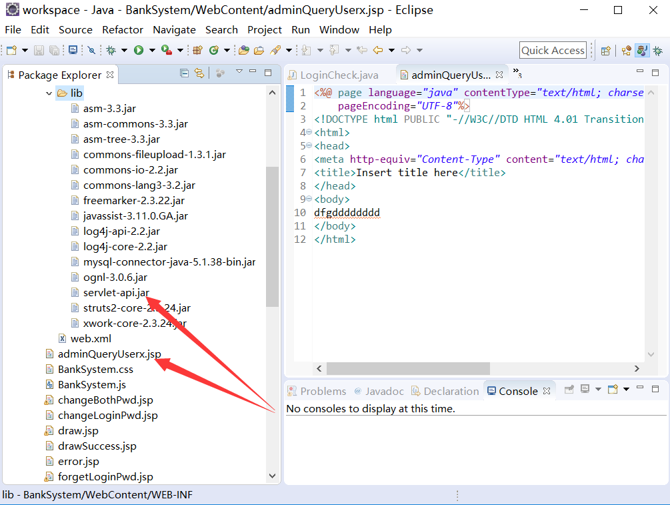Open the New Java Class dropdown arrow
This screenshot has width=670, height=505.
click(x=227, y=51)
